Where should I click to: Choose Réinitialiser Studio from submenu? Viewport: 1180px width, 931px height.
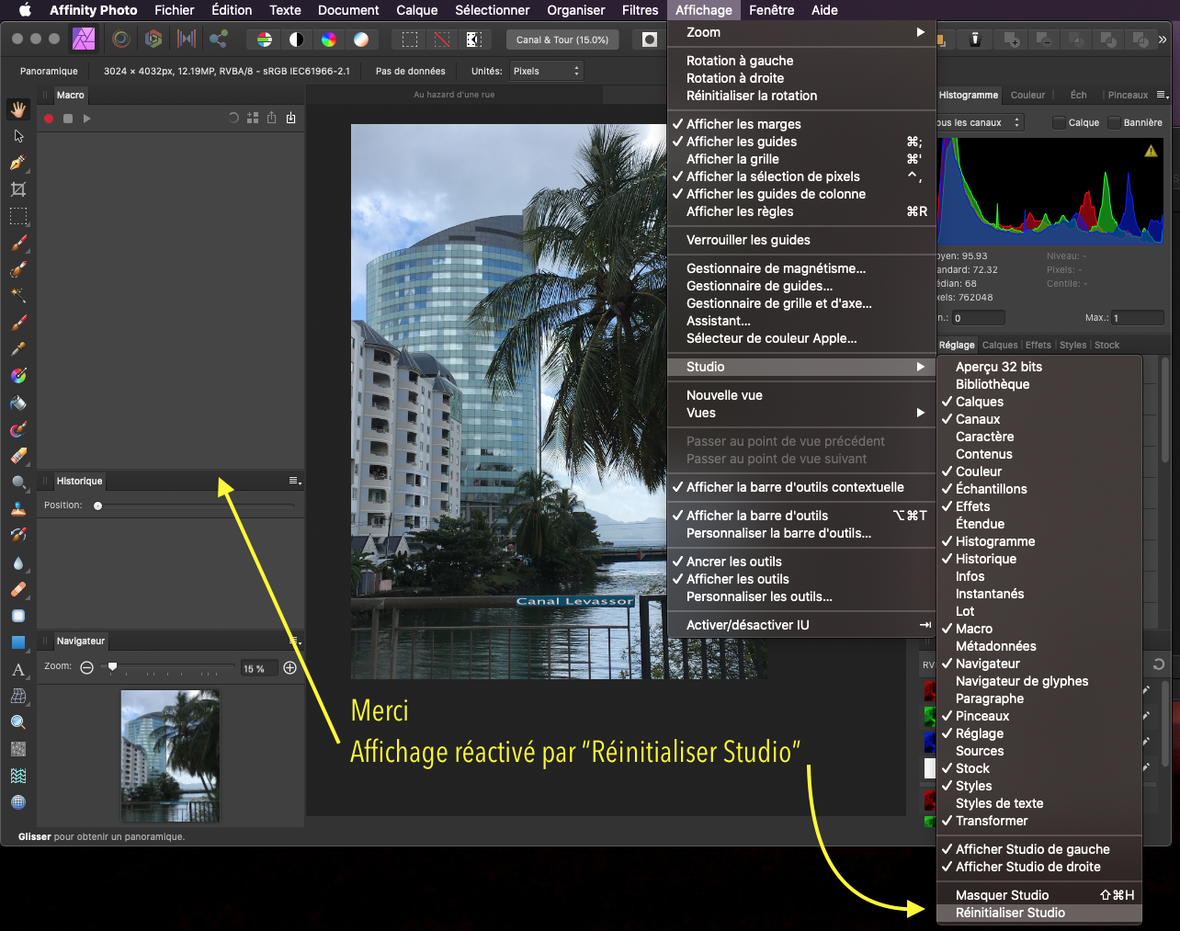[1010, 913]
